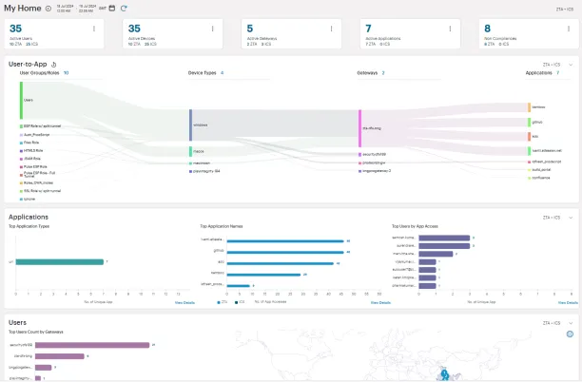Viewport: 582px width, 382px height.
Task: Click the teal url bar in Top Application Types
Action: tap(59, 262)
